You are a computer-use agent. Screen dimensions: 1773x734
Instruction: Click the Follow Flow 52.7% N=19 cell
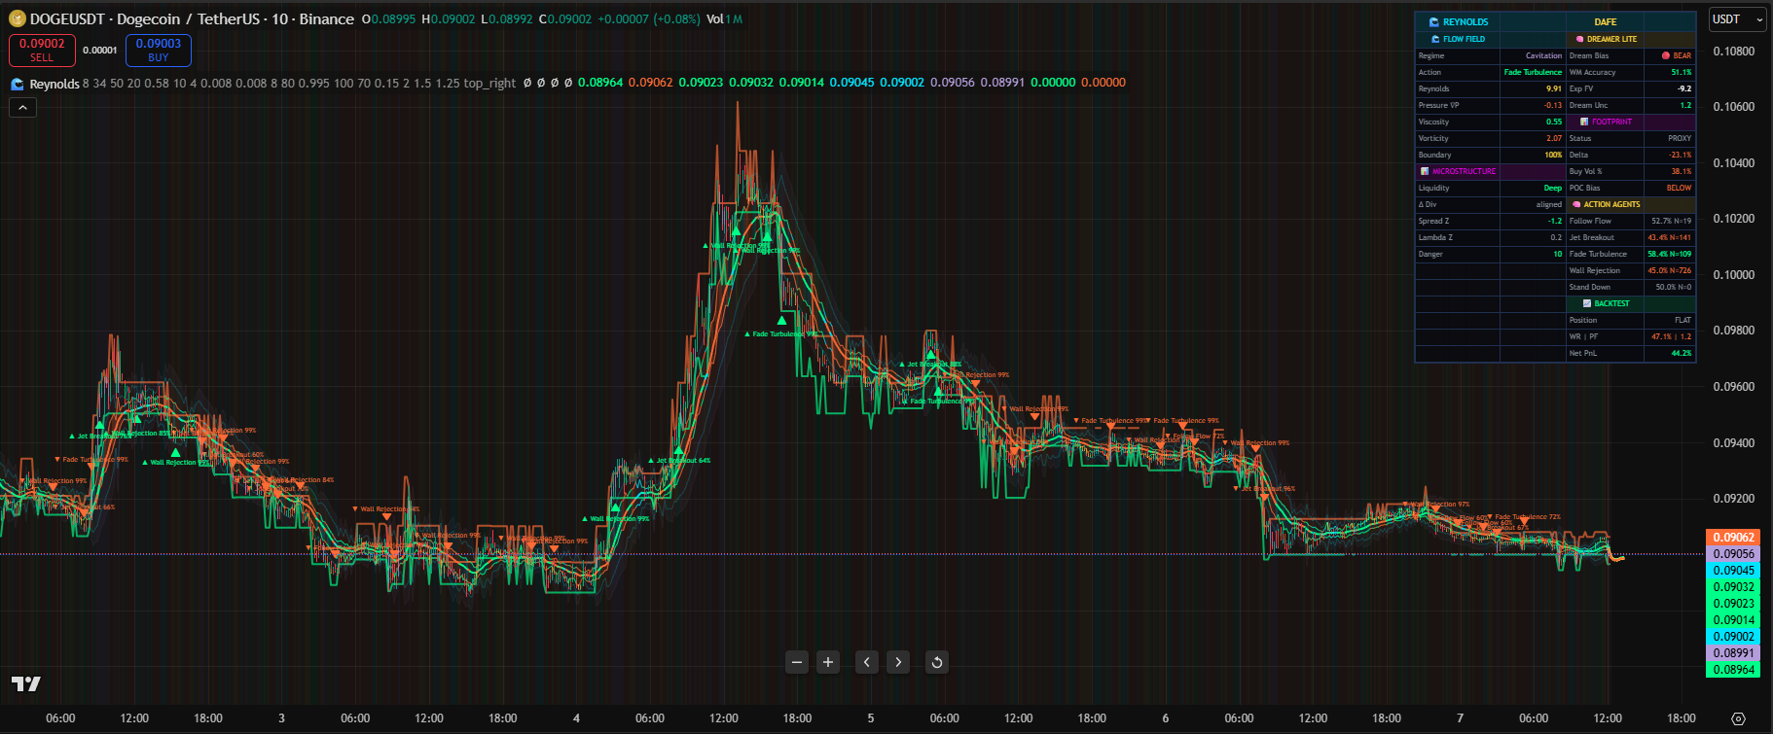pos(1672,221)
